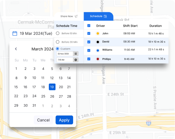Select Before 30 Min radio option
The image size is (175, 139).
(58, 42)
